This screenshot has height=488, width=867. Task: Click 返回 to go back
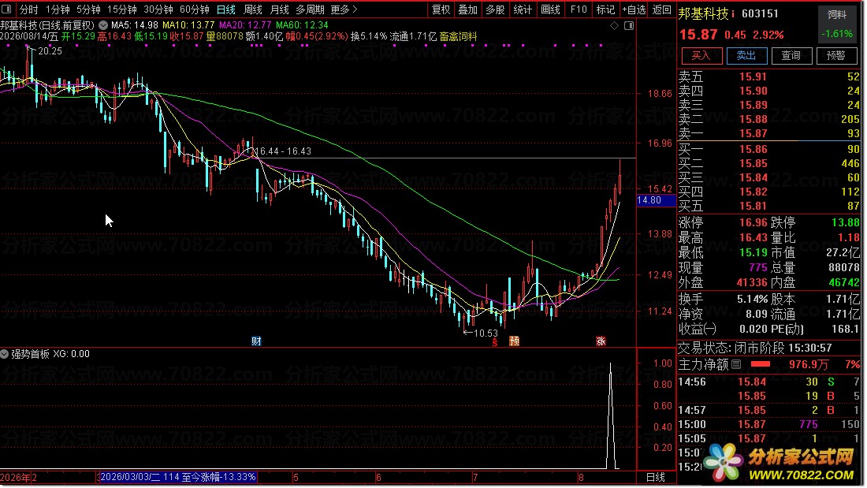tap(661, 9)
